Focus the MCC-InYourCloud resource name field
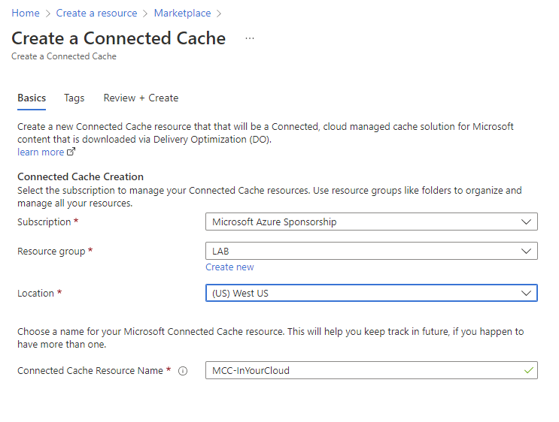Image resolution: width=559 pixels, height=422 pixels. (361, 370)
